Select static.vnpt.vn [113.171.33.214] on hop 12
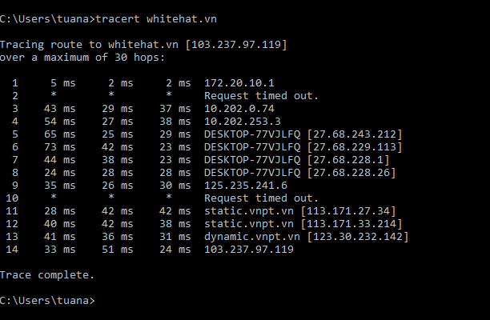Viewport: 490px width, 320px height. [303, 224]
